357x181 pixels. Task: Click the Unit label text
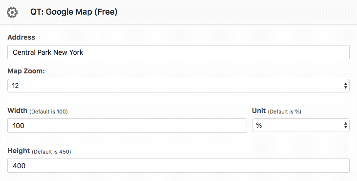tap(259, 111)
